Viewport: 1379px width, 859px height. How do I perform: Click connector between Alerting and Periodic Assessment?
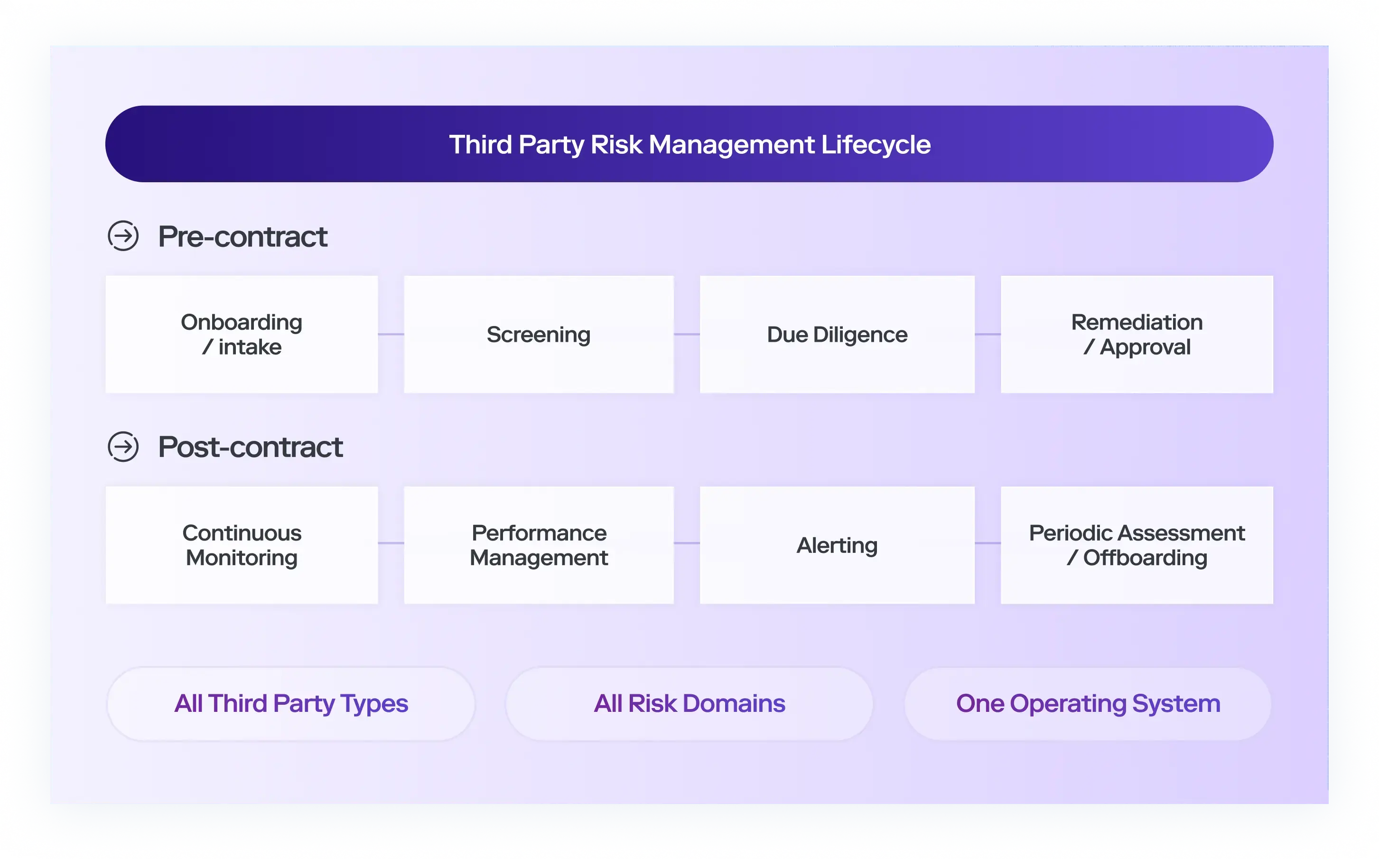988,543
